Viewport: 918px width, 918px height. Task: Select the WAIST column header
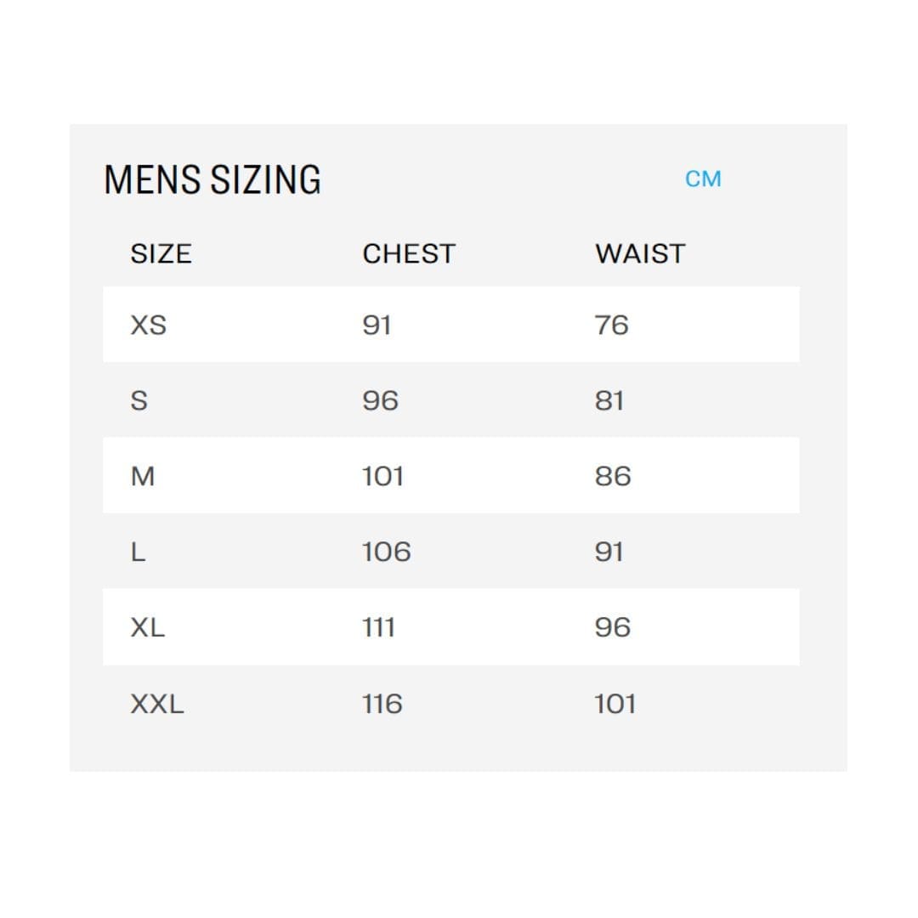[x=640, y=254]
